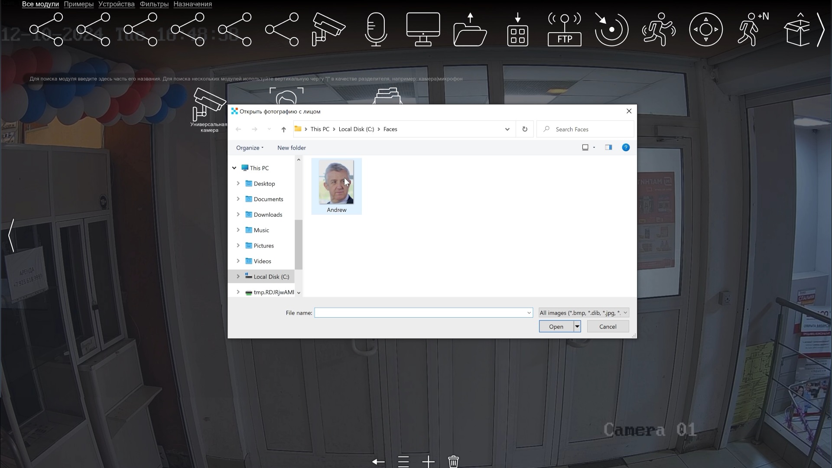Select the Универсальная камера module
Screen dimensions: 832x468
pyautogui.click(x=209, y=110)
